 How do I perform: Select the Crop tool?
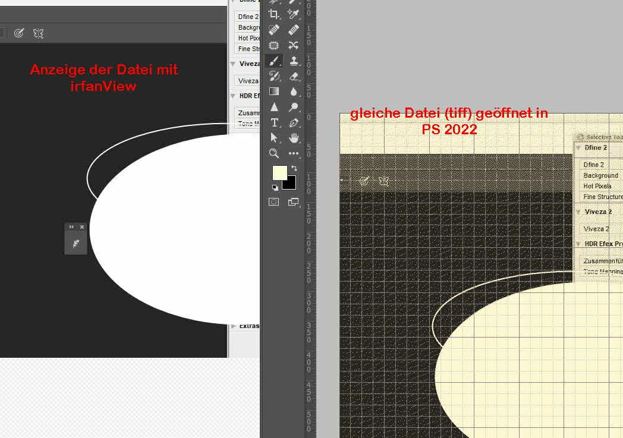[x=274, y=15]
